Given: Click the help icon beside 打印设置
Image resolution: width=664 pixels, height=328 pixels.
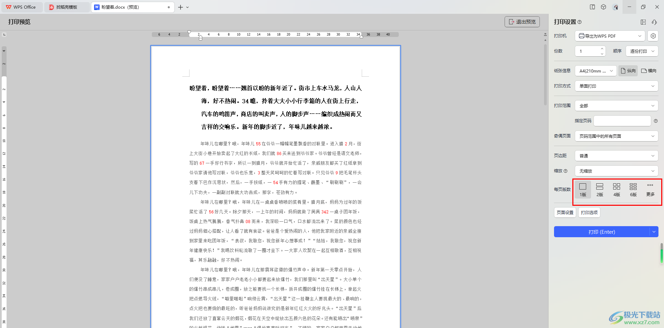Looking at the screenshot, I should click(580, 22).
